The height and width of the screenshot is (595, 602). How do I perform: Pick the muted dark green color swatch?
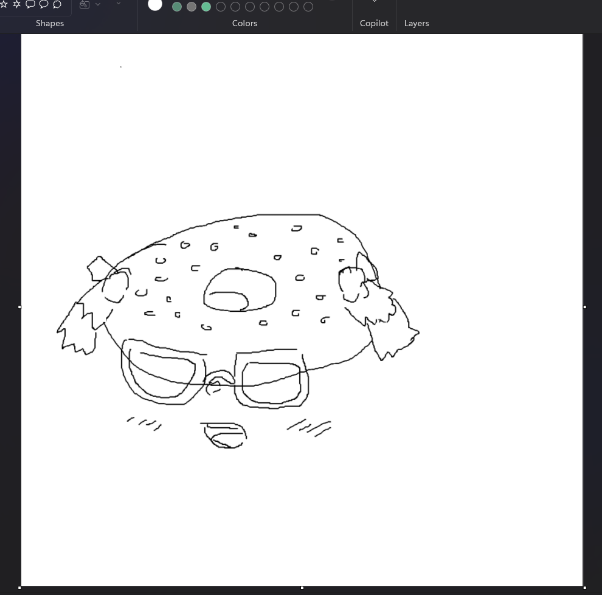pyautogui.click(x=177, y=7)
